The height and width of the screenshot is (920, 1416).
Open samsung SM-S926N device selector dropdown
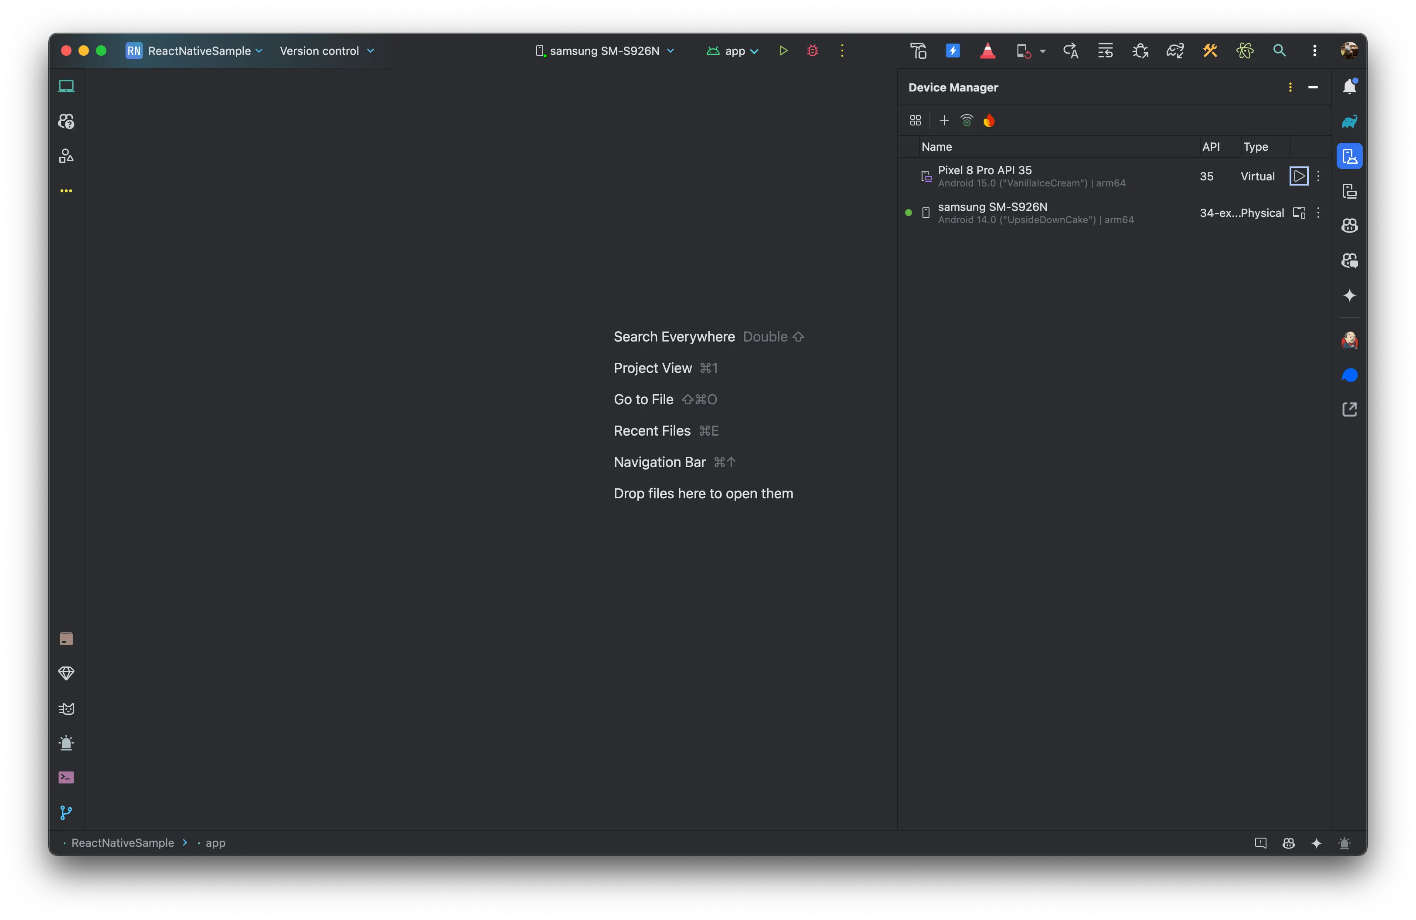coord(605,51)
